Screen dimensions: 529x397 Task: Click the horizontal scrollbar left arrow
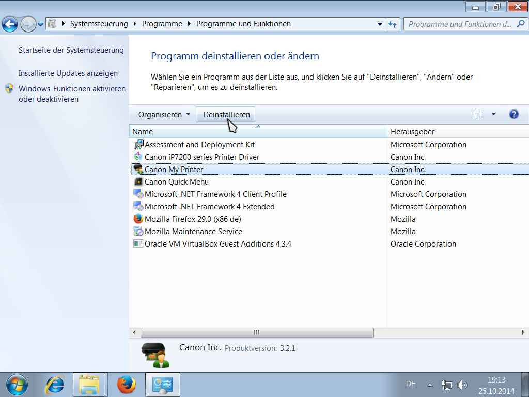134,332
